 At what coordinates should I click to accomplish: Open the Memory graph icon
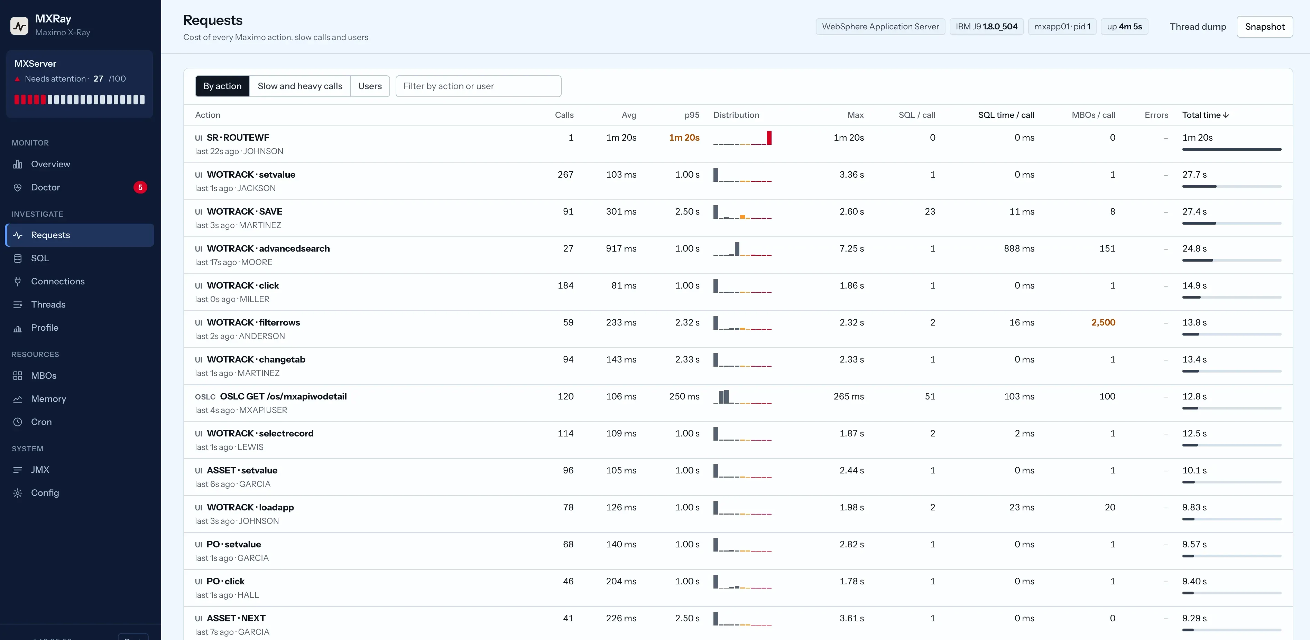coord(18,399)
